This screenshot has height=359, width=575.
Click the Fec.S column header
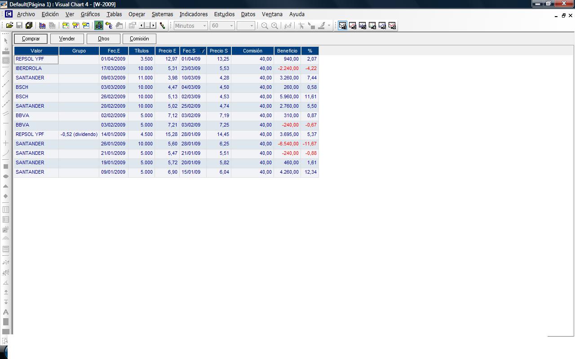tap(193, 51)
